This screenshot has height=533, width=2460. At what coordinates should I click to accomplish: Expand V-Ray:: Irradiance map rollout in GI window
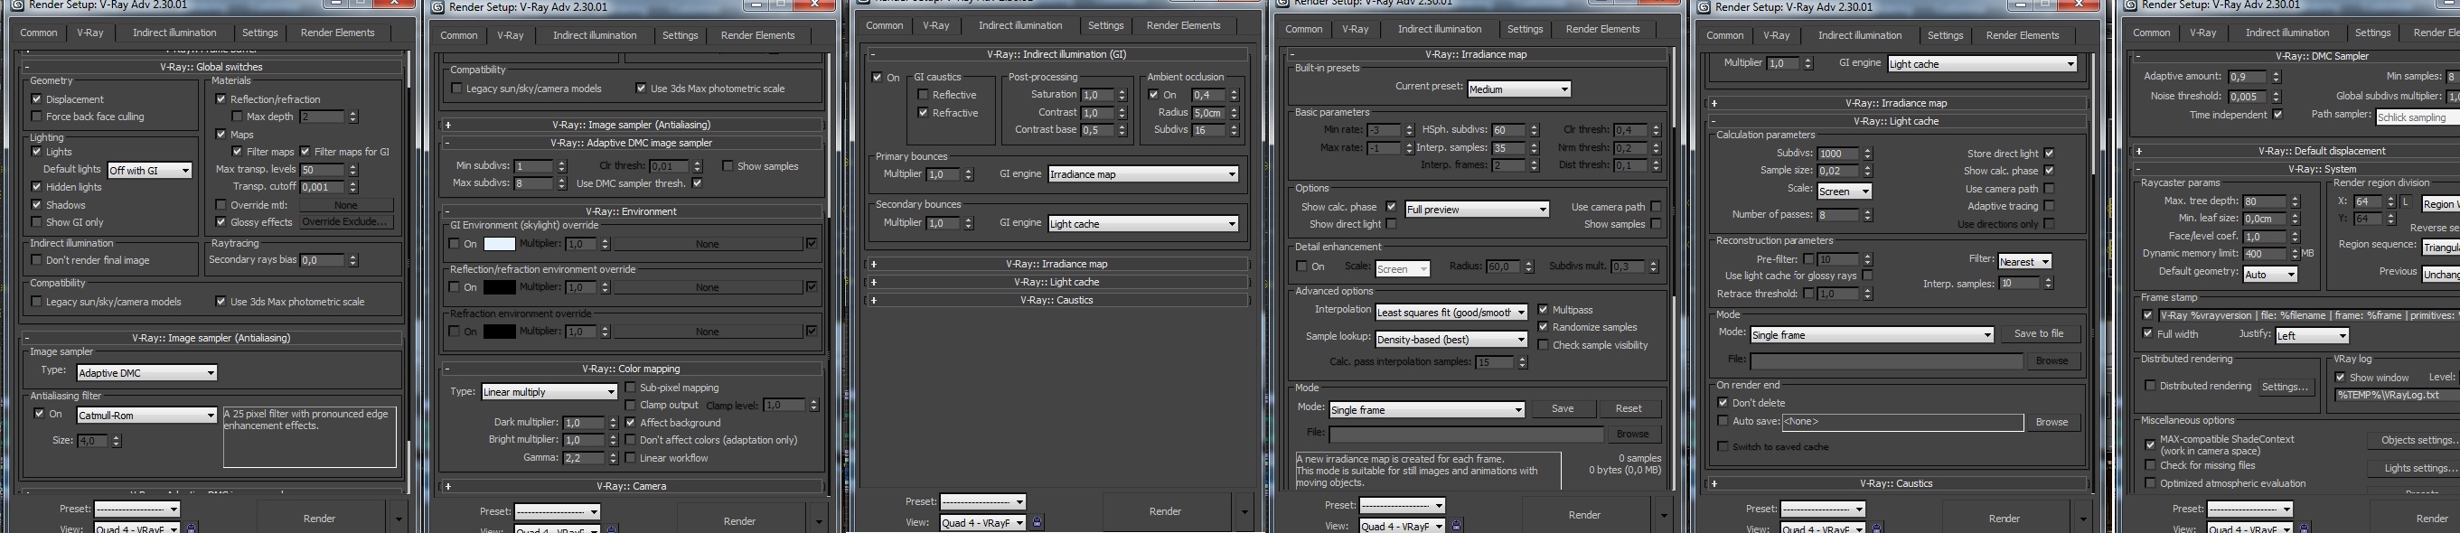[874, 264]
